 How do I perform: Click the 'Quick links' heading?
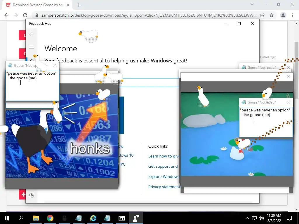click(158, 146)
